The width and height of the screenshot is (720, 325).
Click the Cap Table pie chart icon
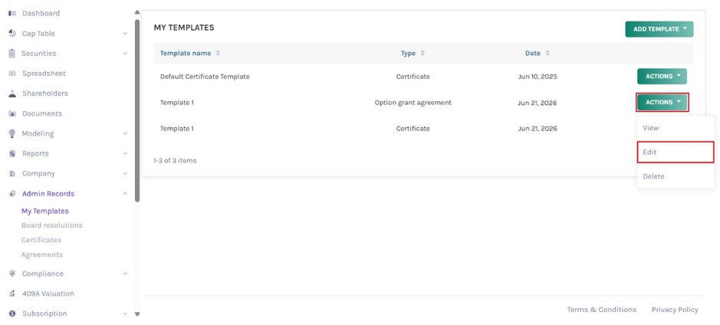click(12, 34)
